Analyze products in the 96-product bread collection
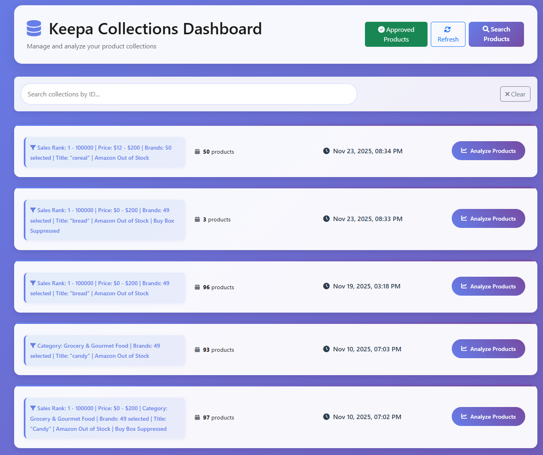This screenshot has height=455, width=543. [488, 286]
